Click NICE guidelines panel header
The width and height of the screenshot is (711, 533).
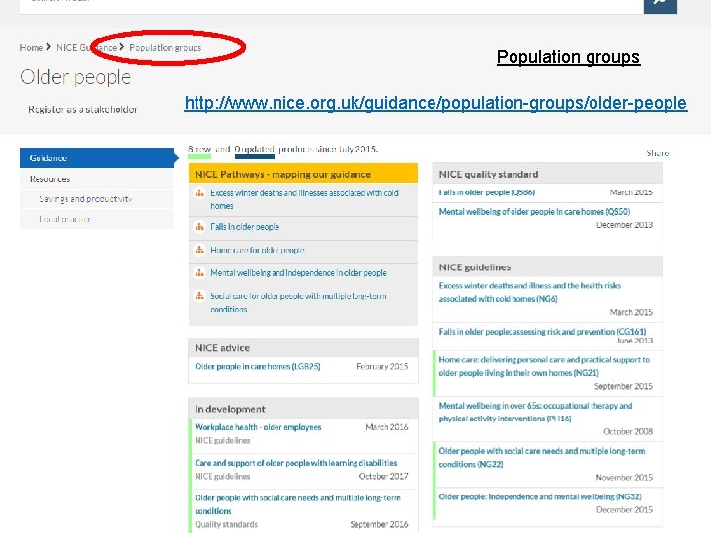[x=547, y=267]
